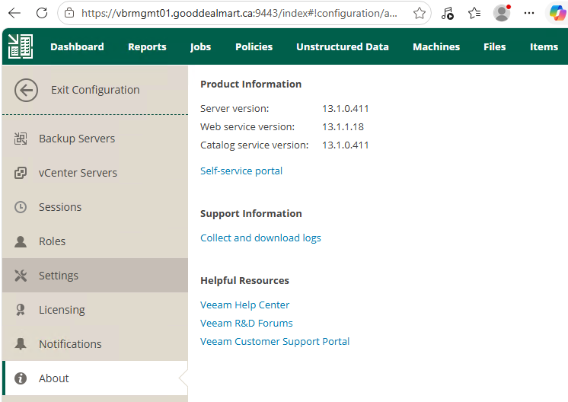Click the Veeam Enterprise Manager logo icon
The height and width of the screenshot is (402, 568).
21,46
